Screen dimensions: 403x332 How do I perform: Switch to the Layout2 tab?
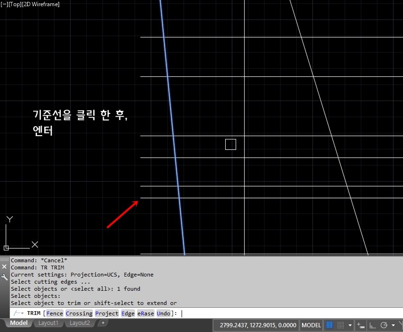(x=80, y=323)
